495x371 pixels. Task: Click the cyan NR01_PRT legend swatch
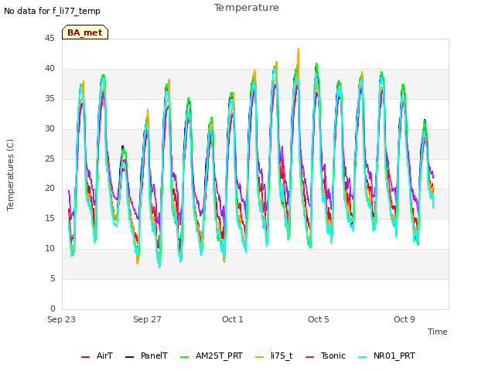(363, 357)
